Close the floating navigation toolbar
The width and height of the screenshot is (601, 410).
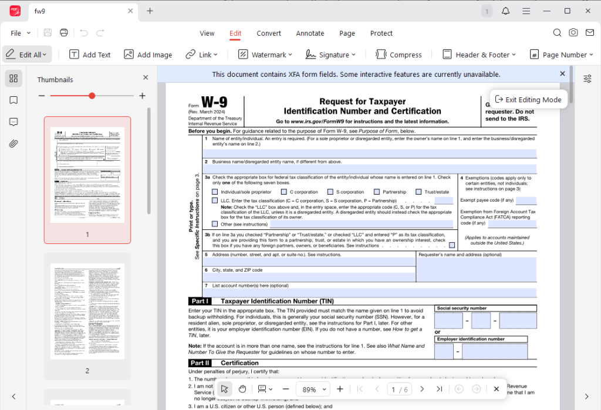point(497,389)
